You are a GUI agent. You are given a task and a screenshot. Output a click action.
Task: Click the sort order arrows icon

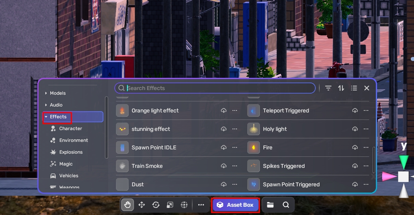pos(341,88)
